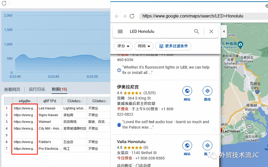Click the LED fluorescent lights review snippet
268x167 pixels.
[x=166, y=70]
